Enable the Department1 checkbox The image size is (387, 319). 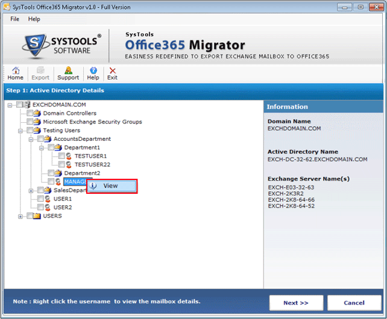[51, 147]
